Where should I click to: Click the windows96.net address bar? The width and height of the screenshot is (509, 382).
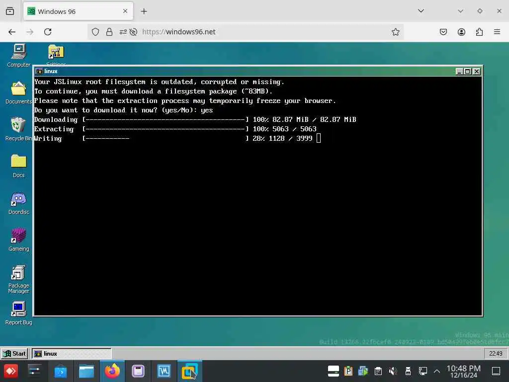pyautogui.click(x=245, y=32)
